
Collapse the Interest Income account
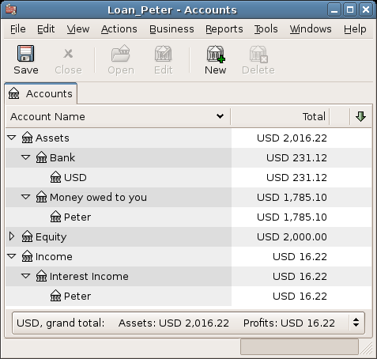coord(26,276)
